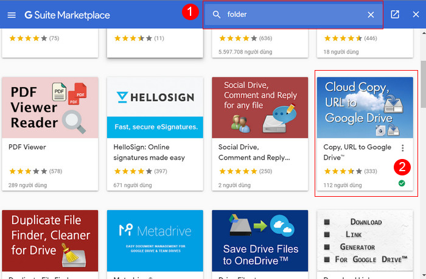426x279 pixels.
Task: Click the star rating with (75) reviews
Action: (x=34, y=38)
